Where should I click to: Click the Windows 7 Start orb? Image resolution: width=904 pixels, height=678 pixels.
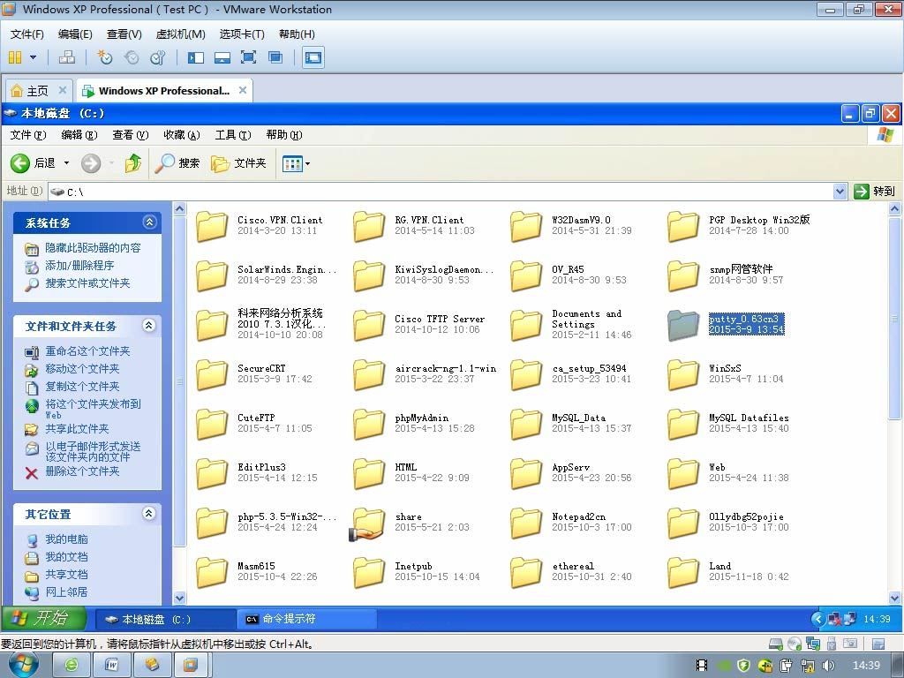coord(24,665)
